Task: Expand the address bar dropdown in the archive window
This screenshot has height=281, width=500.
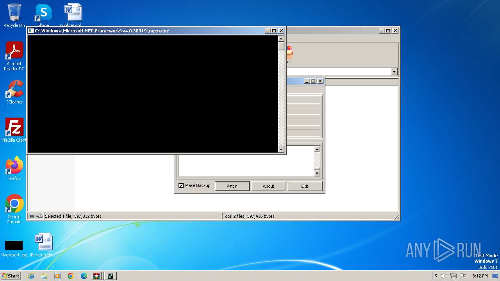Action: tap(394, 72)
